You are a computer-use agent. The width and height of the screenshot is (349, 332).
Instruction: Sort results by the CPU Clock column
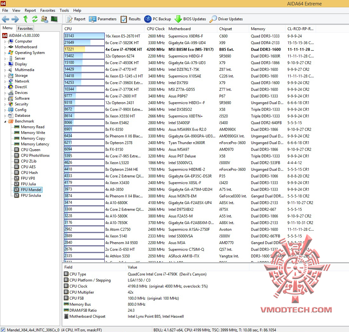(x=155, y=29)
